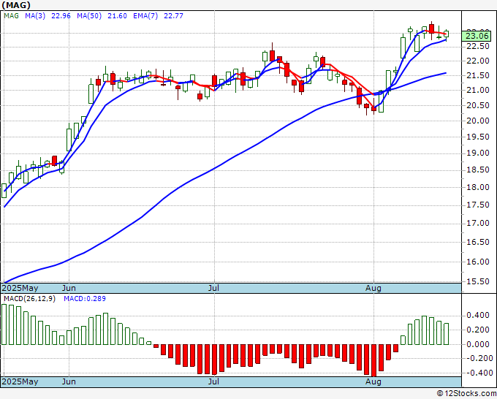
Task: Click the MACD(26,12,9) indicator label
Action: 29,299
